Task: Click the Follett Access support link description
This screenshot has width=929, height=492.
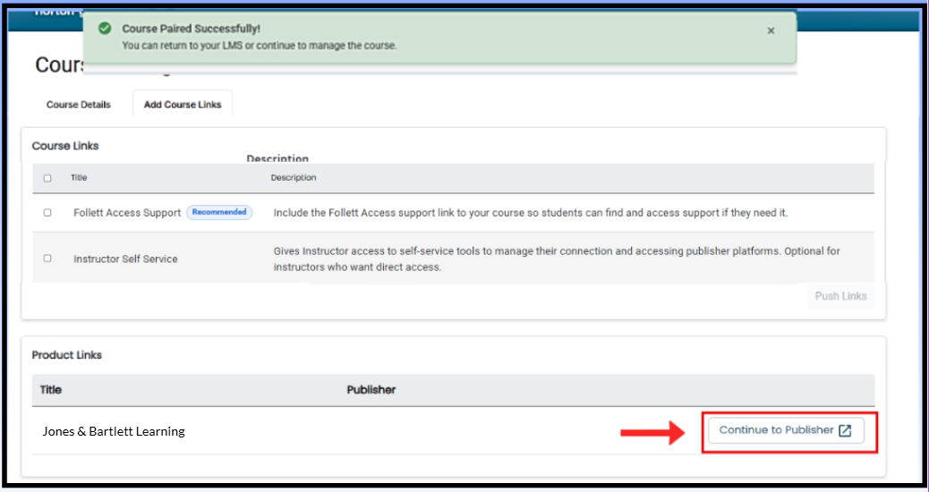Action: coord(531,213)
